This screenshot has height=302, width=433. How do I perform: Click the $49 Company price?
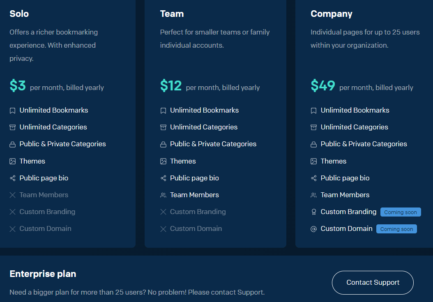[x=323, y=86]
